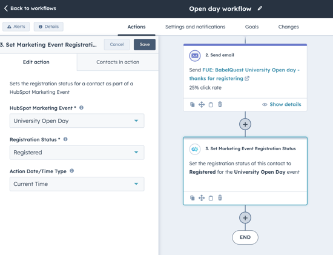Edit the workflow name with pencil icon
Screen dimensions: 333x255
260,8
